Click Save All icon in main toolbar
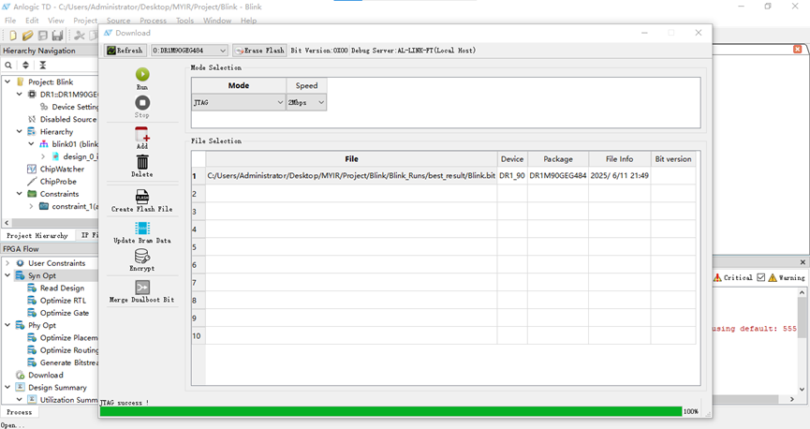Screen dimensions: 810x429 (x=57, y=36)
